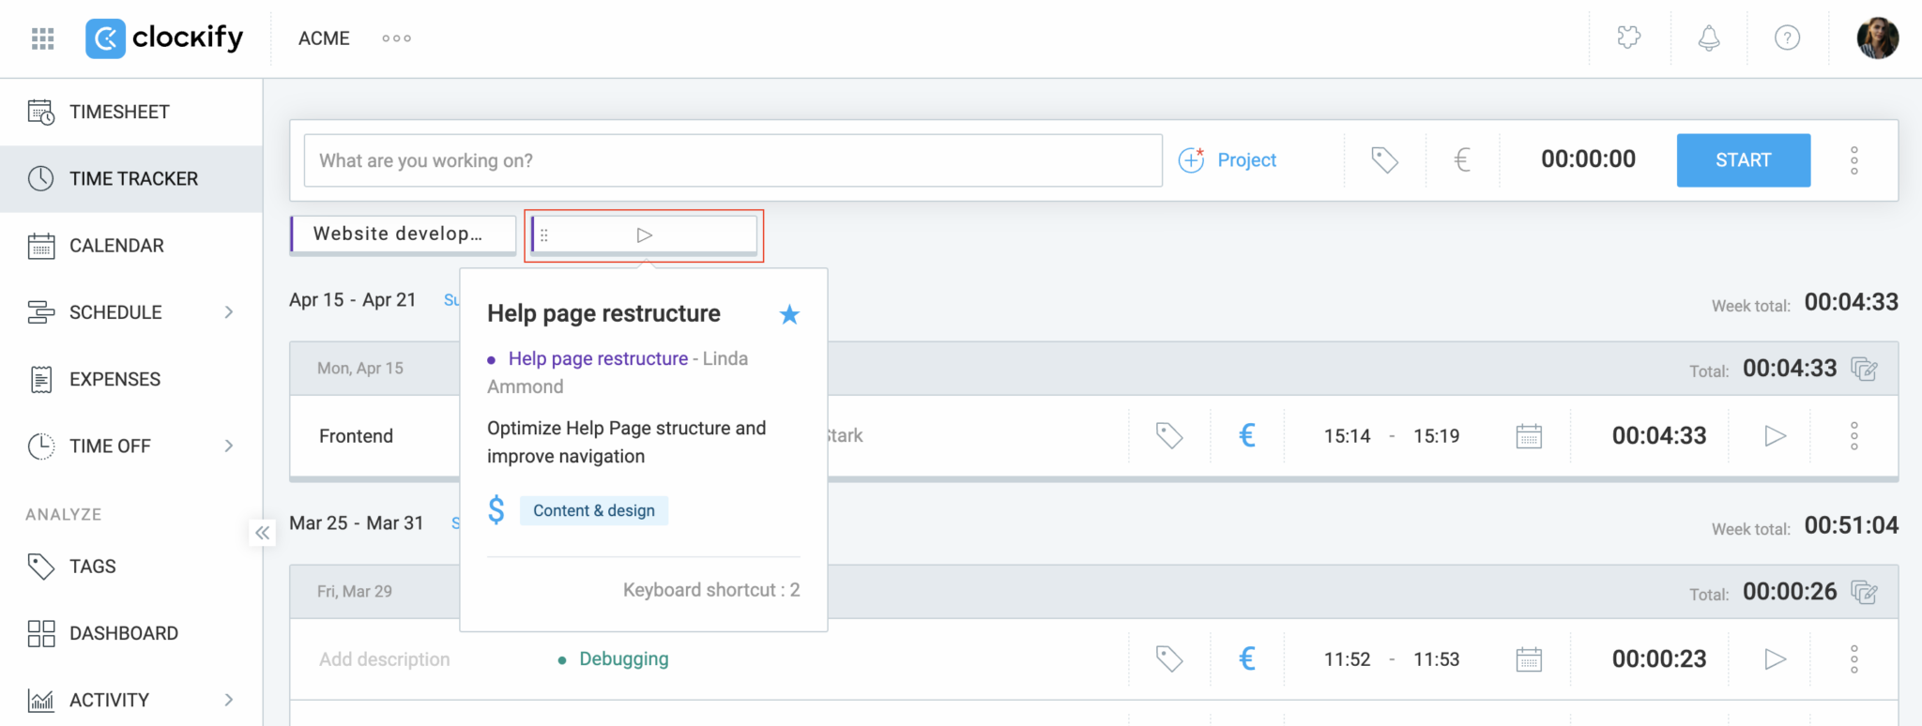Collapse the sidebar with double chevron
The width and height of the screenshot is (1922, 726).
(263, 533)
